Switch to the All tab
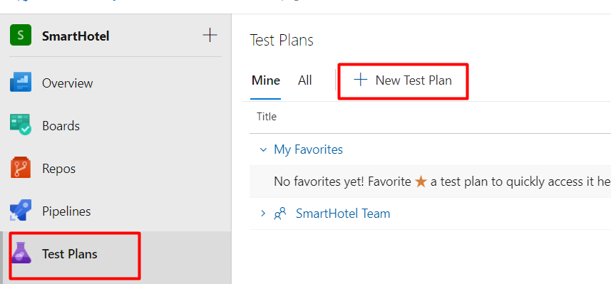 tap(304, 80)
